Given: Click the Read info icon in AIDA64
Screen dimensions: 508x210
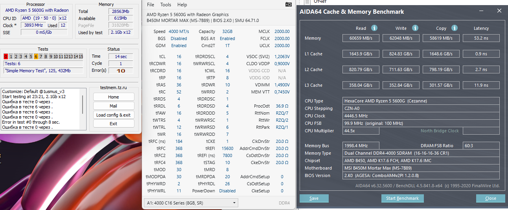Looking at the screenshot, I should [x=374, y=28].
